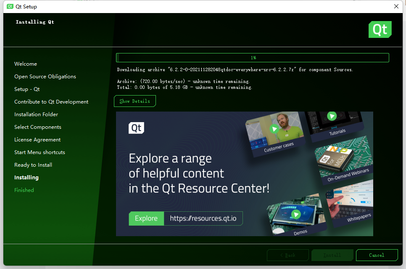This screenshot has height=269, width=406.
Task: Select the Select Components step
Action: pyautogui.click(x=38, y=127)
